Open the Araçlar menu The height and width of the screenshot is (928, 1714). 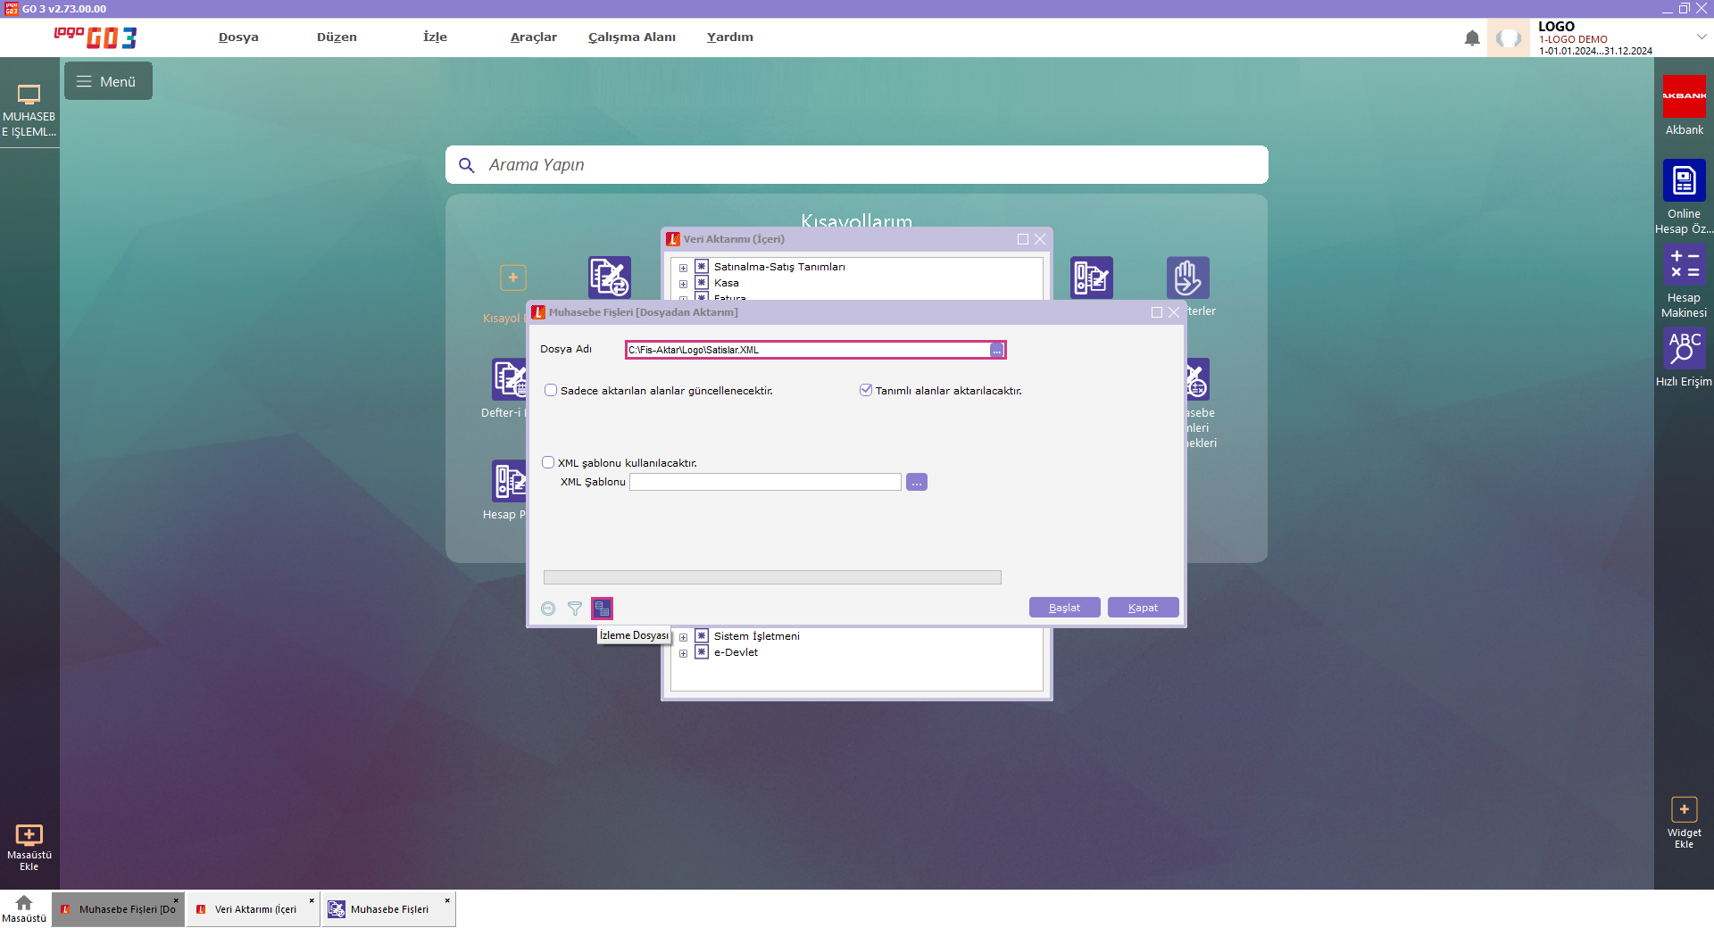[x=533, y=37]
